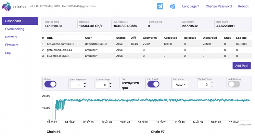The width and height of the screenshot is (255, 136).
Task: Decrease Limit Hashrate with the down arrow
Action: (85, 87)
